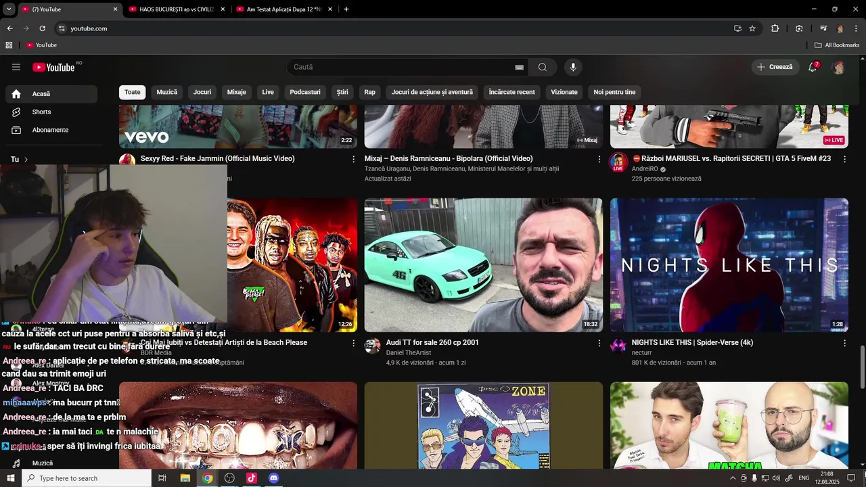866x487 pixels.
Task: Open OBS Studio from the taskbar
Action: (229, 478)
